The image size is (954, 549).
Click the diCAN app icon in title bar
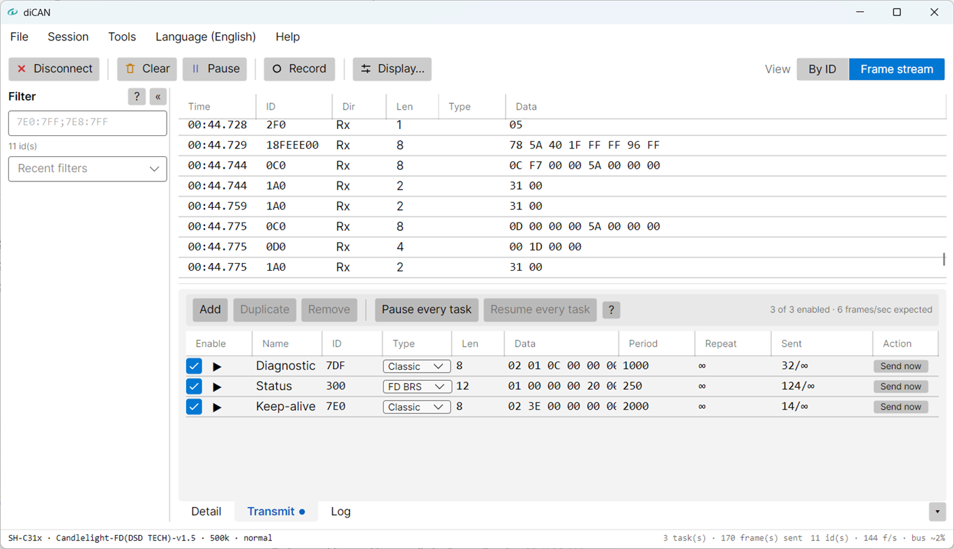tap(13, 12)
